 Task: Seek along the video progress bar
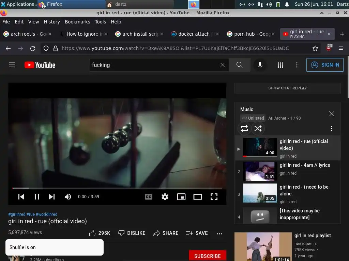click(x=117, y=188)
